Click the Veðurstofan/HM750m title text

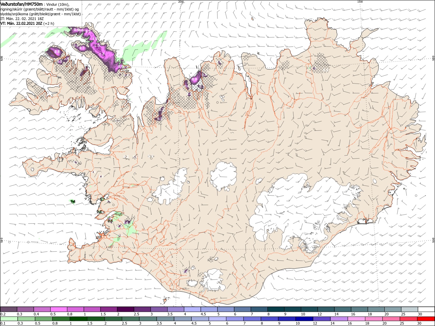coord(22,4)
